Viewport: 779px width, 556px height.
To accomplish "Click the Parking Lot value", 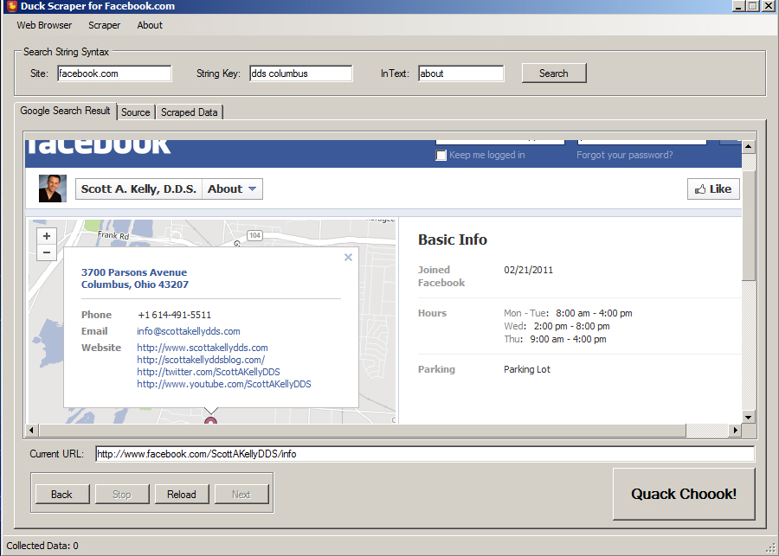I will pos(527,369).
